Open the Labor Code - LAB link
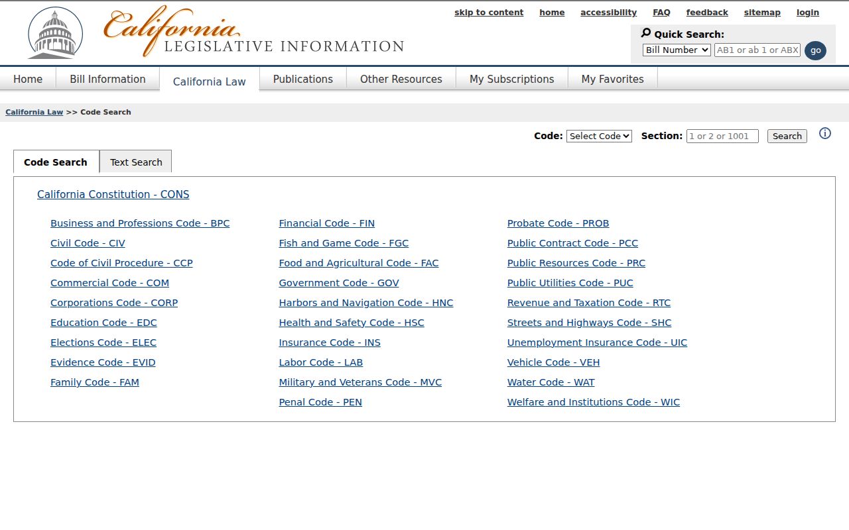 coord(321,362)
